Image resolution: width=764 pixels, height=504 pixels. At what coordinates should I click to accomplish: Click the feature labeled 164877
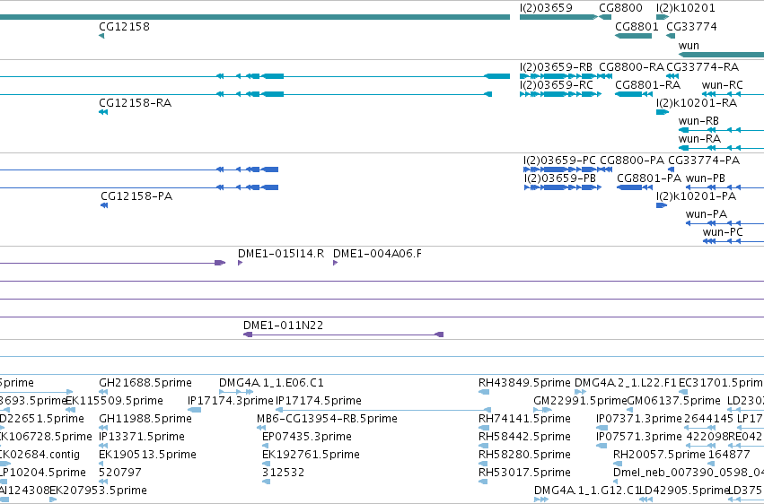tap(729, 455)
